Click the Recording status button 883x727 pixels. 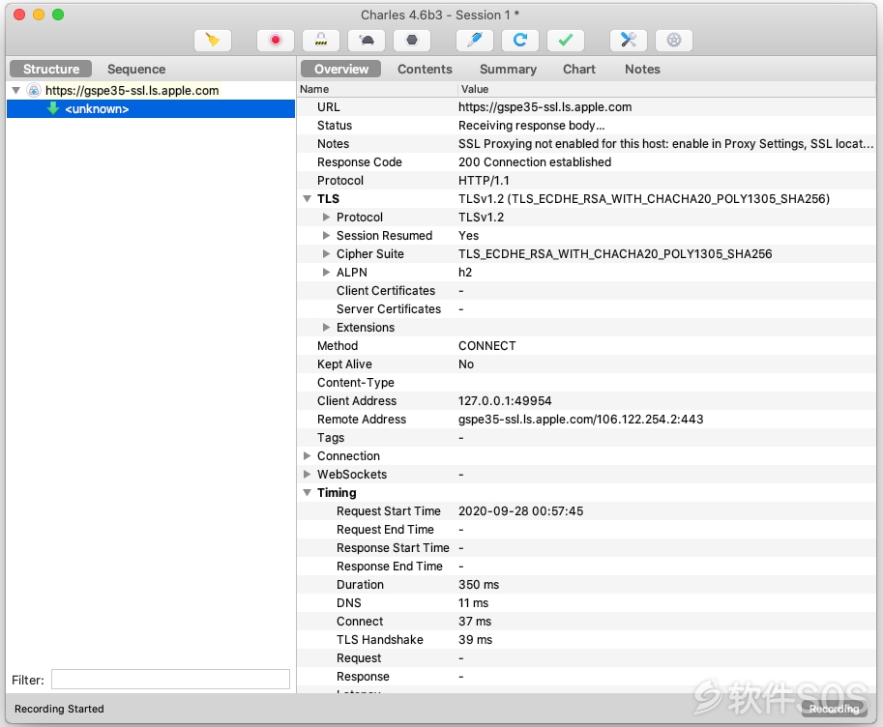(x=834, y=709)
